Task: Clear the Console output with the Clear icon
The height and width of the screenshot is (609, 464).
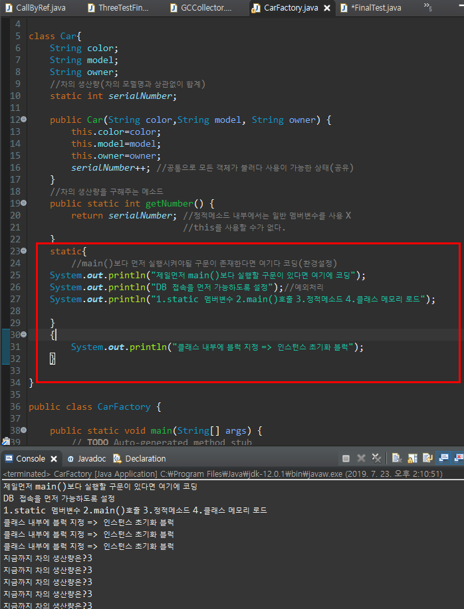Action: click(x=397, y=458)
